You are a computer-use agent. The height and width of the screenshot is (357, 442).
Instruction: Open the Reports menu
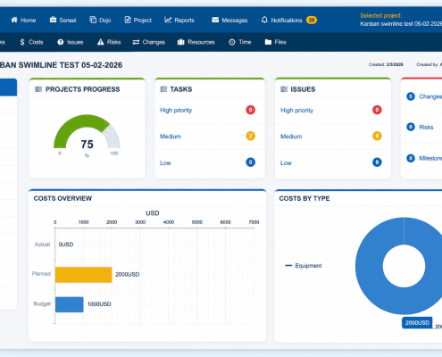pos(179,20)
